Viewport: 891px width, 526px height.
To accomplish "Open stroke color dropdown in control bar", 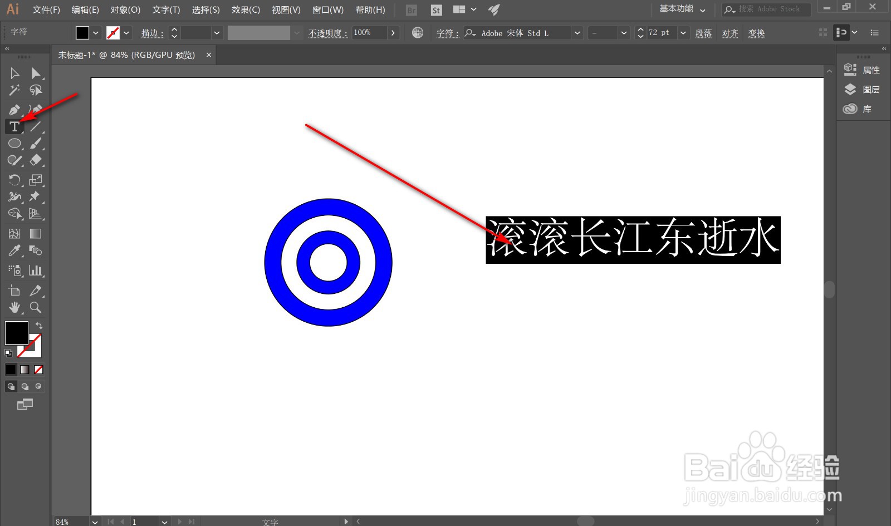I will pyautogui.click(x=126, y=33).
